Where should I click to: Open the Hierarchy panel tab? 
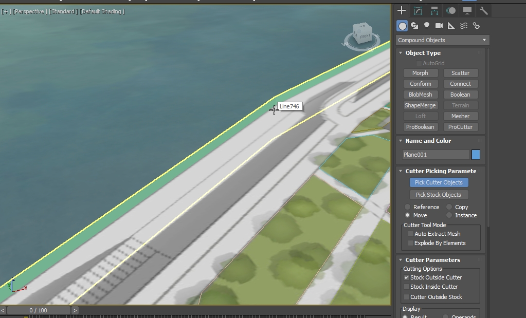click(x=434, y=11)
